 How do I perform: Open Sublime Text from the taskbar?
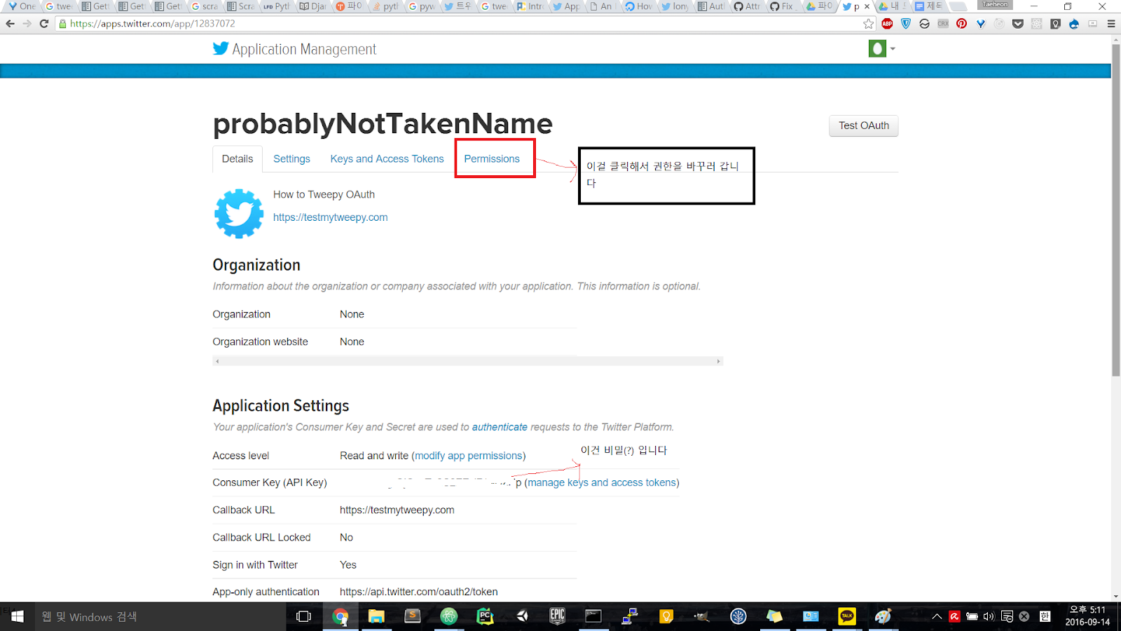pyautogui.click(x=413, y=616)
